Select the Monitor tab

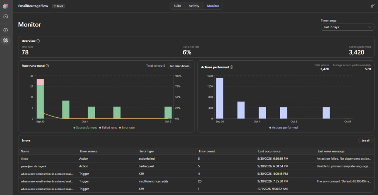(x=213, y=6)
